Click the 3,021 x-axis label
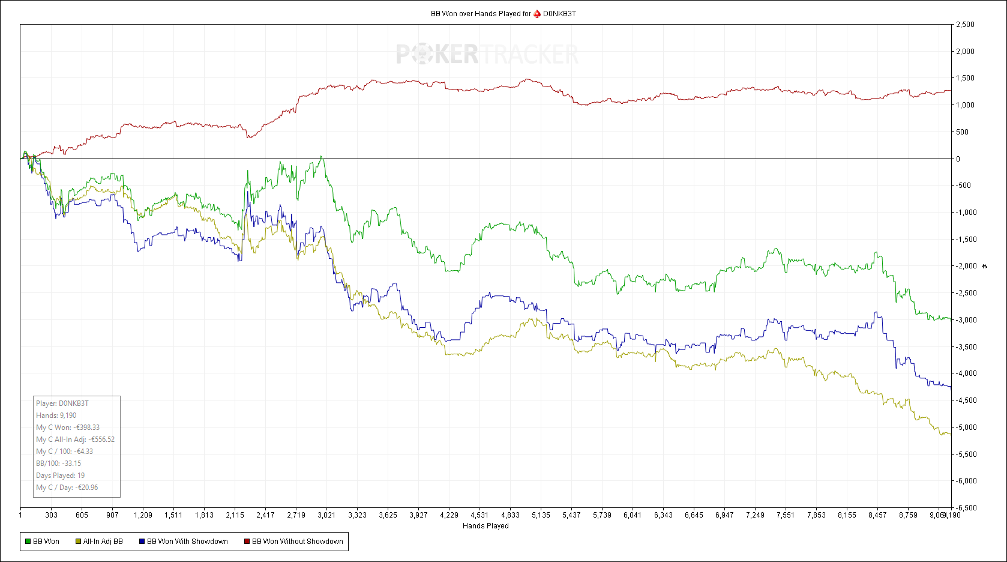 point(326,515)
